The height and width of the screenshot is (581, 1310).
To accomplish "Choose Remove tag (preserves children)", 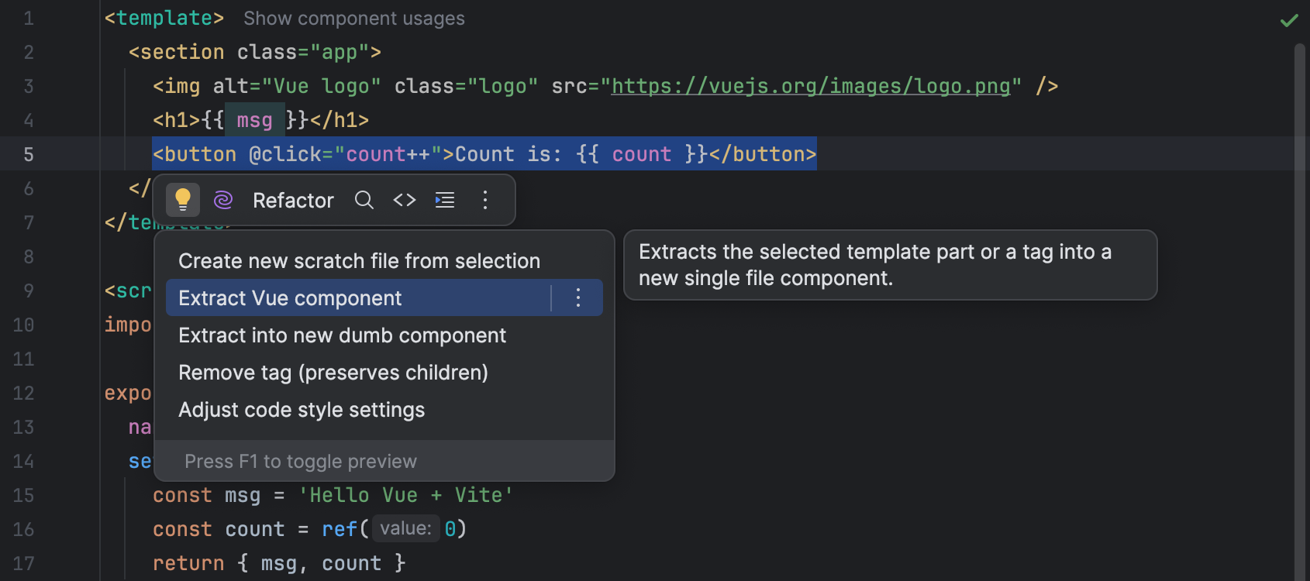I will [x=333, y=372].
